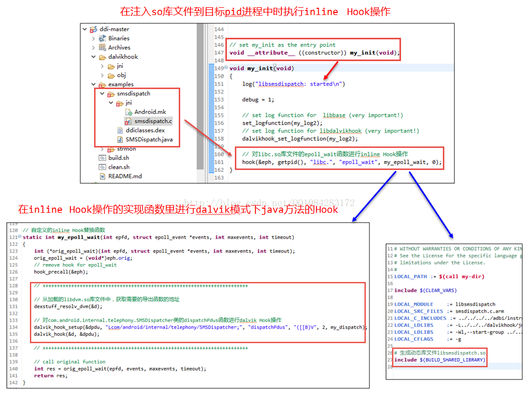The height and width of the screenshot is (395, 529).
Task: Collapse the ddi-master project node
Action: tap(84, 30)
